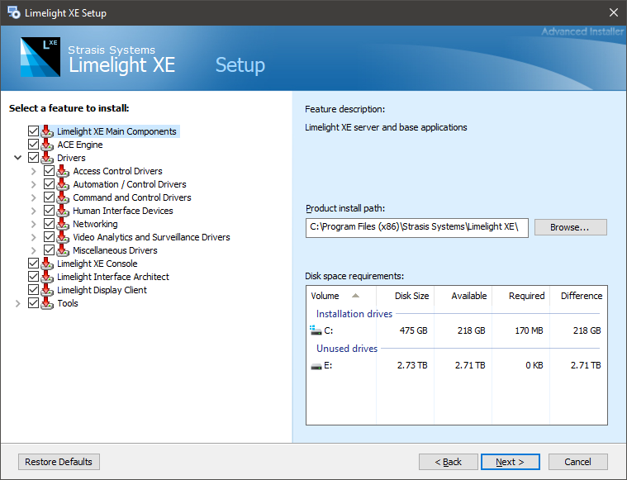Click install icon beside Automation / Control Drivers
This screenshot has height=480, width=627.
coord(63,184)
